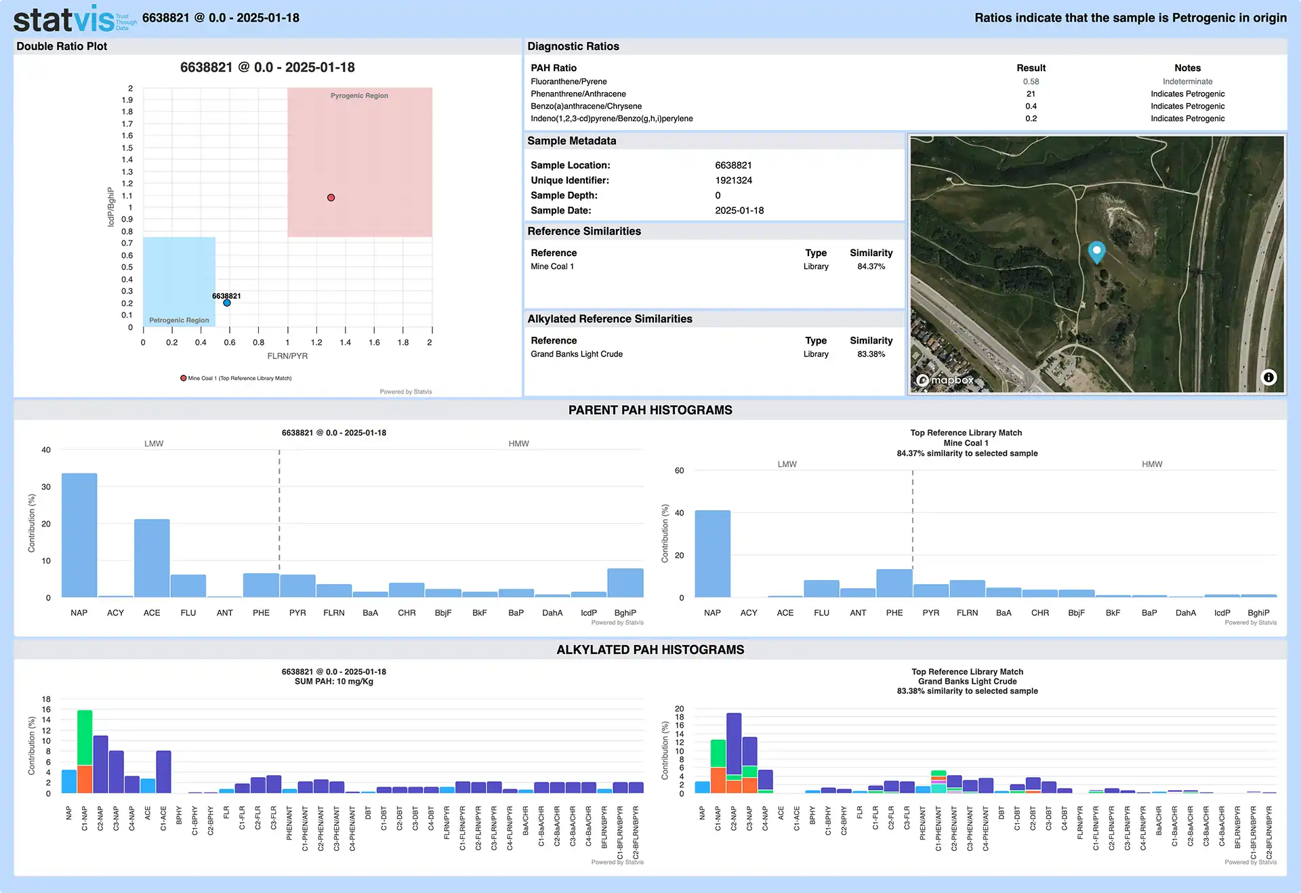Click Powered by Statvis under double ratio plot
The width and height of the screenshot is (1301, 893).
[x=405, y=392]
